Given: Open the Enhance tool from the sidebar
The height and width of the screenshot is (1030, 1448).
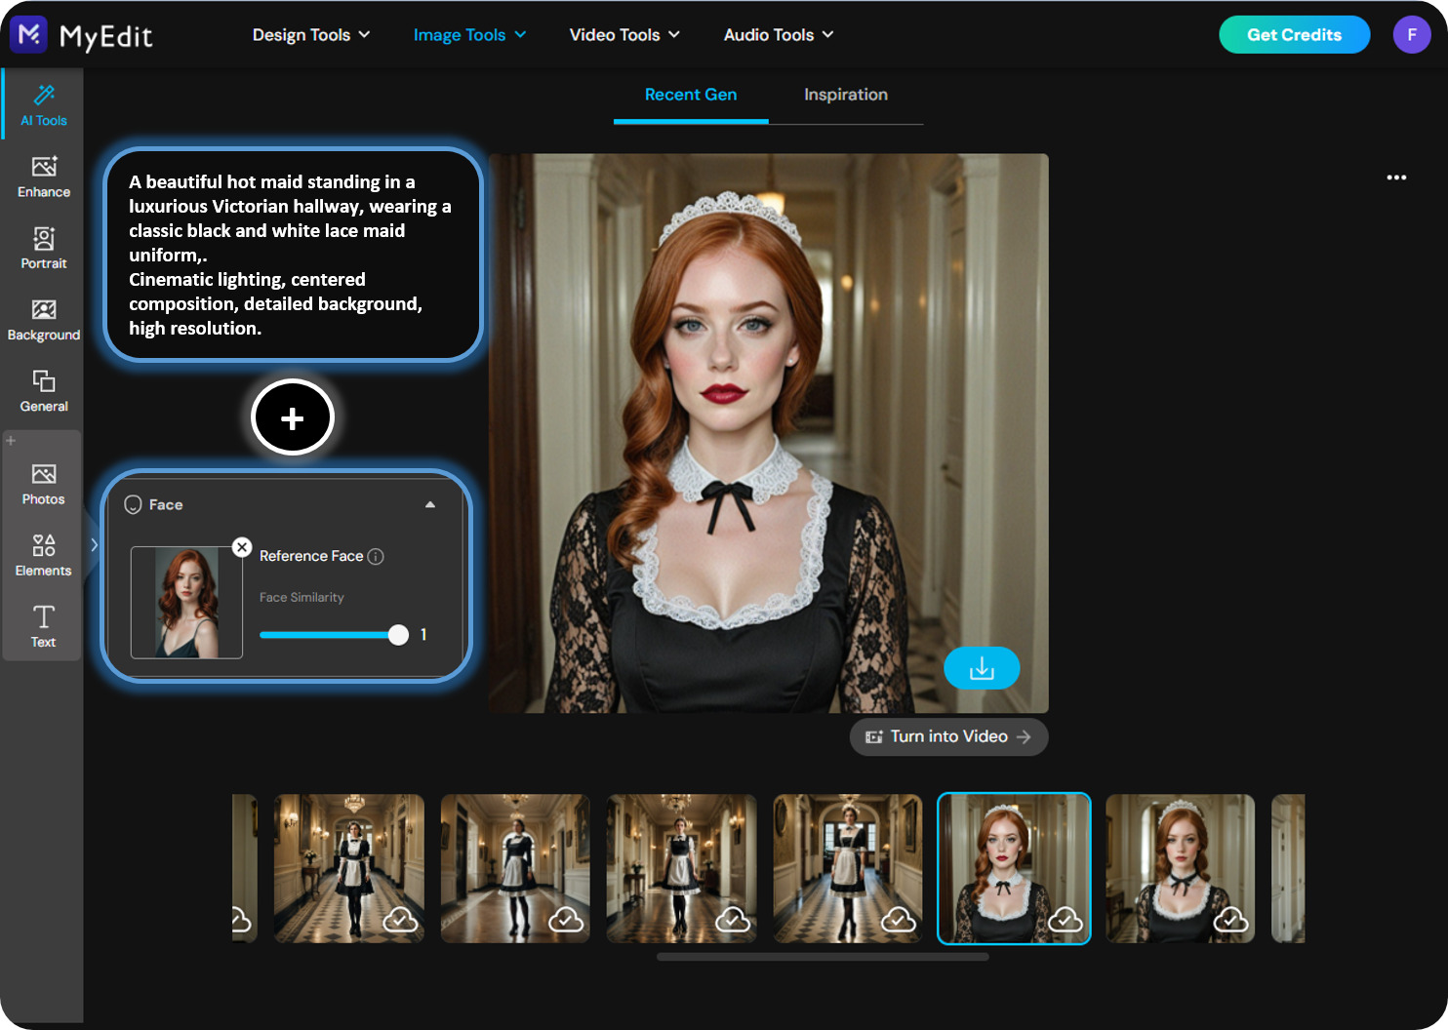Looking at the screenshot, I should coord(43,176).
